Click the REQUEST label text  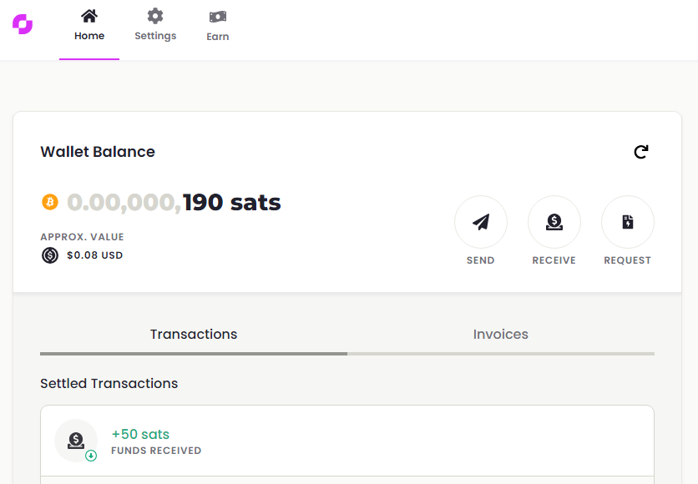(628, 260)
